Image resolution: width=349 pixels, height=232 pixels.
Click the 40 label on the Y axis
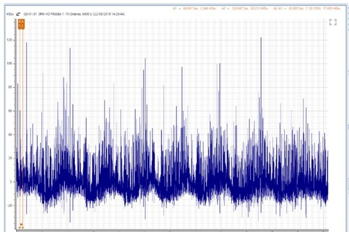(9, 134)
